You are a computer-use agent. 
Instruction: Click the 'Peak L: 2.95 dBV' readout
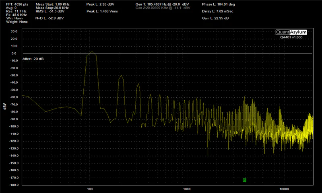100,4
